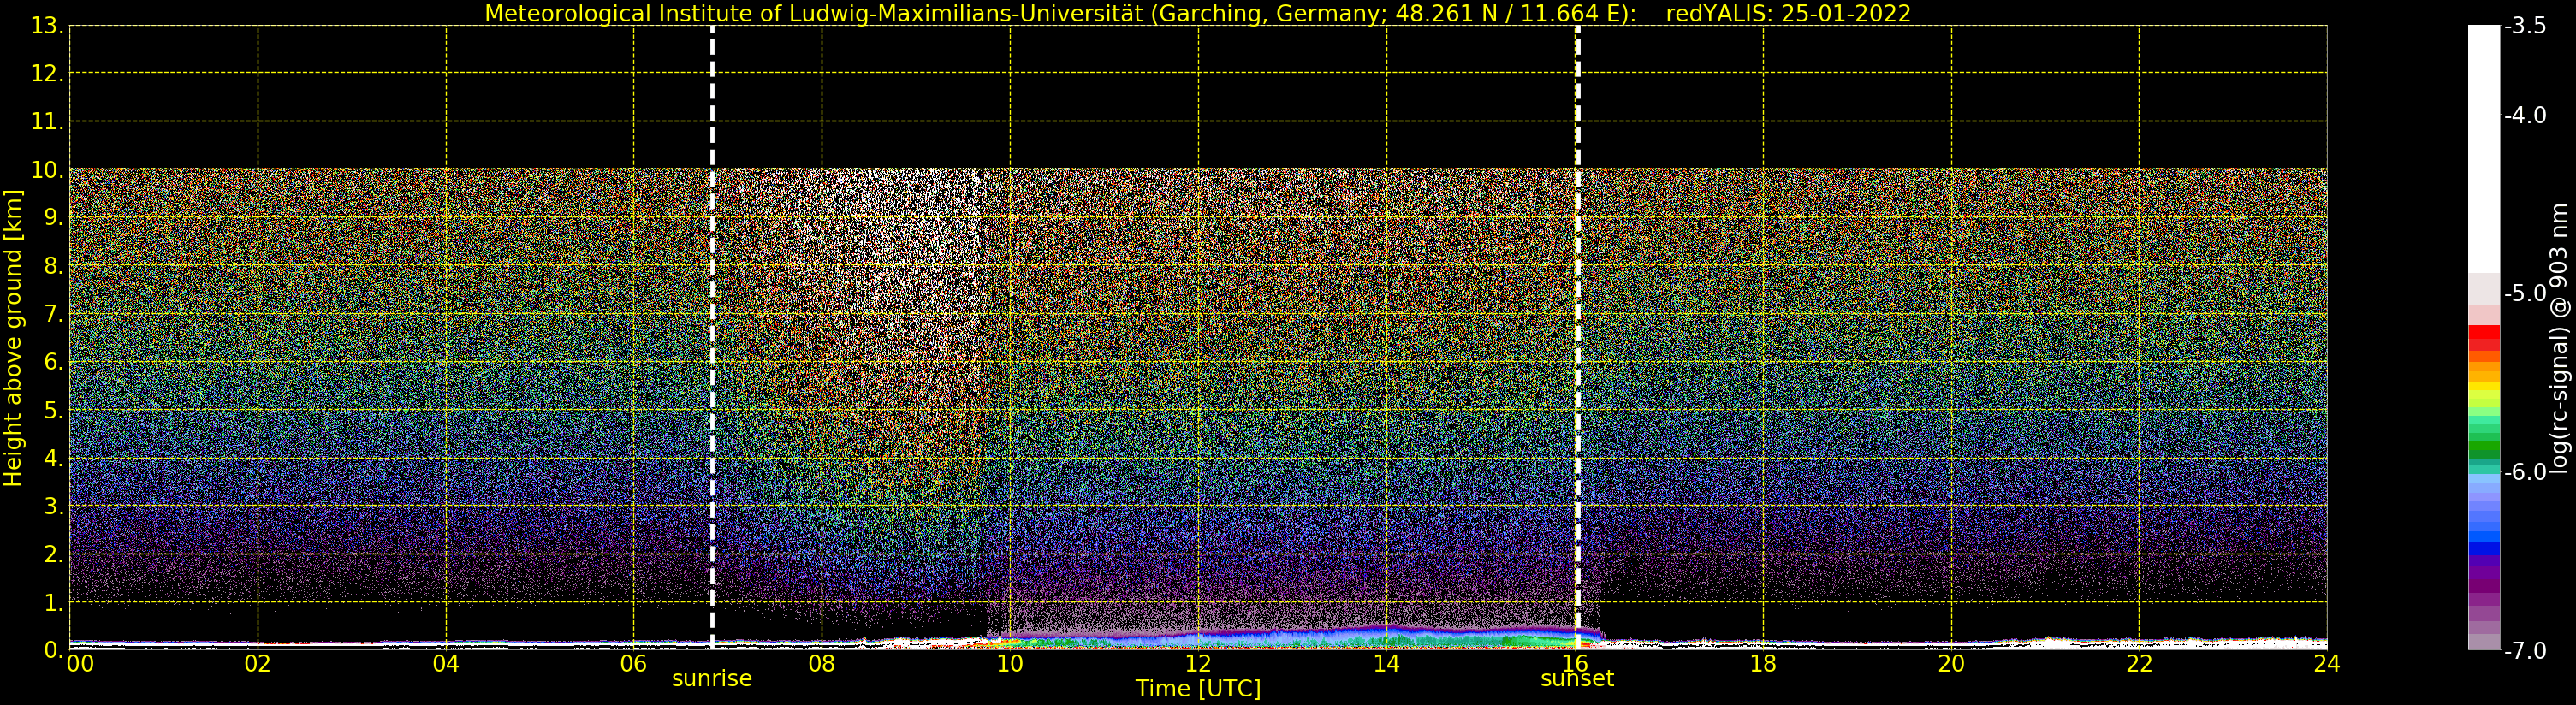This screenshot has height=705, width=2576.
Task: Click time axis tick label '08'
Action: point(822,663)
